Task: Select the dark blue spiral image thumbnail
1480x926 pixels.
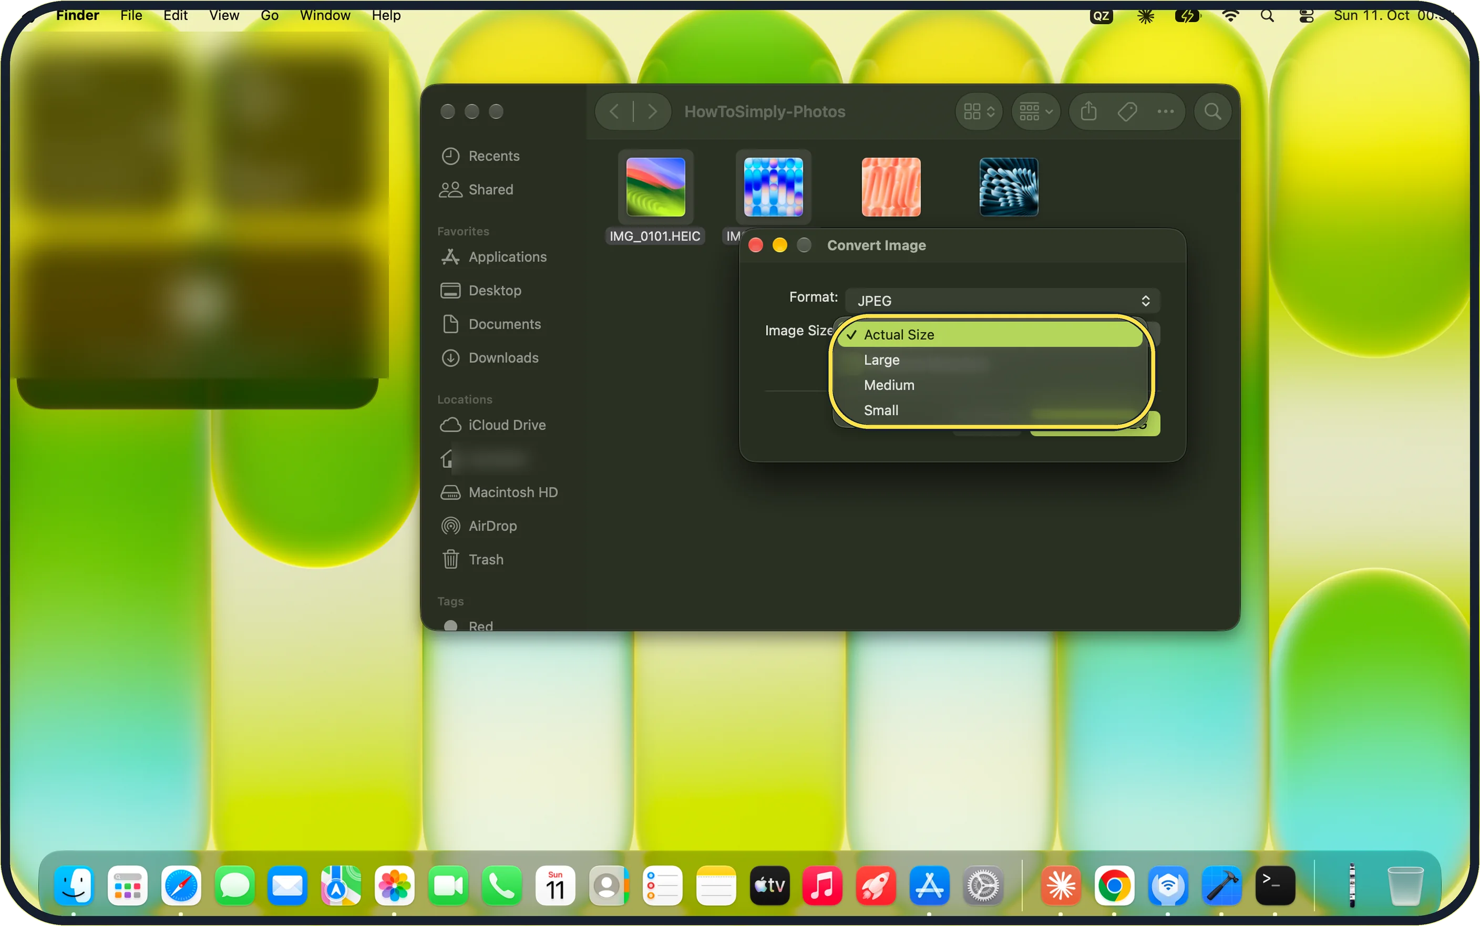Action: point(1009,188)
